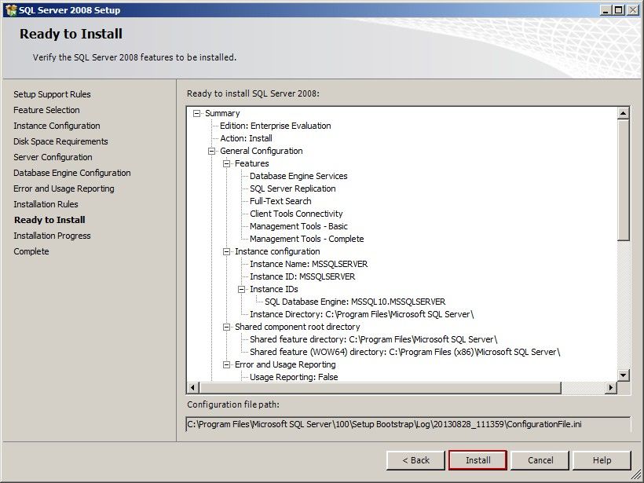The image size is (644, 483).
Task: Select Database Engine Configuration step
Action: pos(72,173)
